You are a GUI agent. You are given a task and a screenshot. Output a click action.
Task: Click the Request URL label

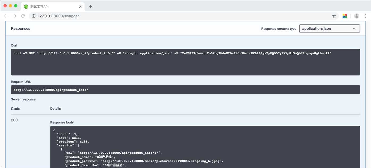pos(21,82)
